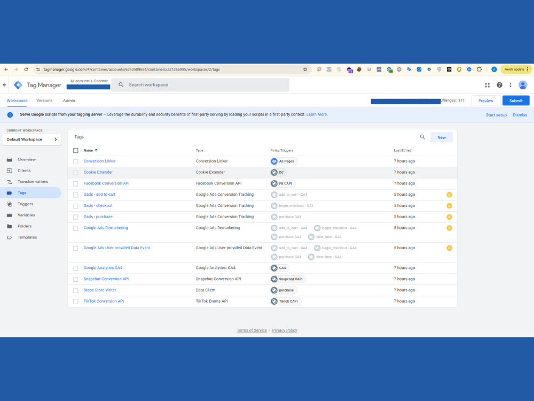Check the TikTok Conversion API checkbox
The height and width of the screenshot is (401, 534).
pyautogui.click(x=76, y=302)
